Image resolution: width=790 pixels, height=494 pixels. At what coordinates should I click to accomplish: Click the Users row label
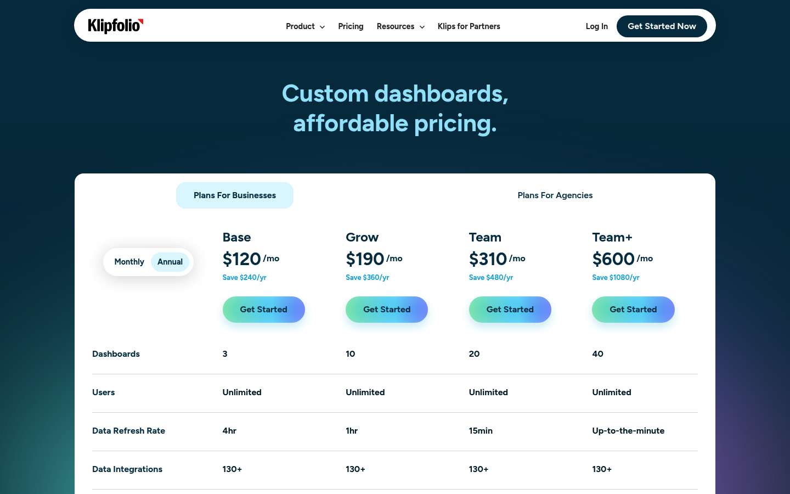coord(104,392)
